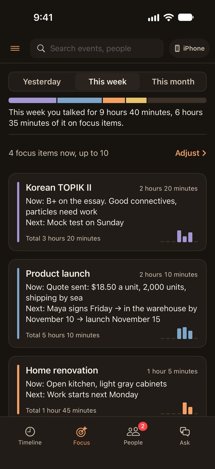Switch to the Timeline tab label
This screenshot has width=215, height=469.
pos(30,443)
